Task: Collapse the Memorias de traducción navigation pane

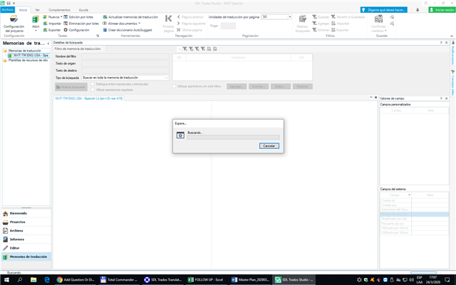Action: click(x=48, y=43)
